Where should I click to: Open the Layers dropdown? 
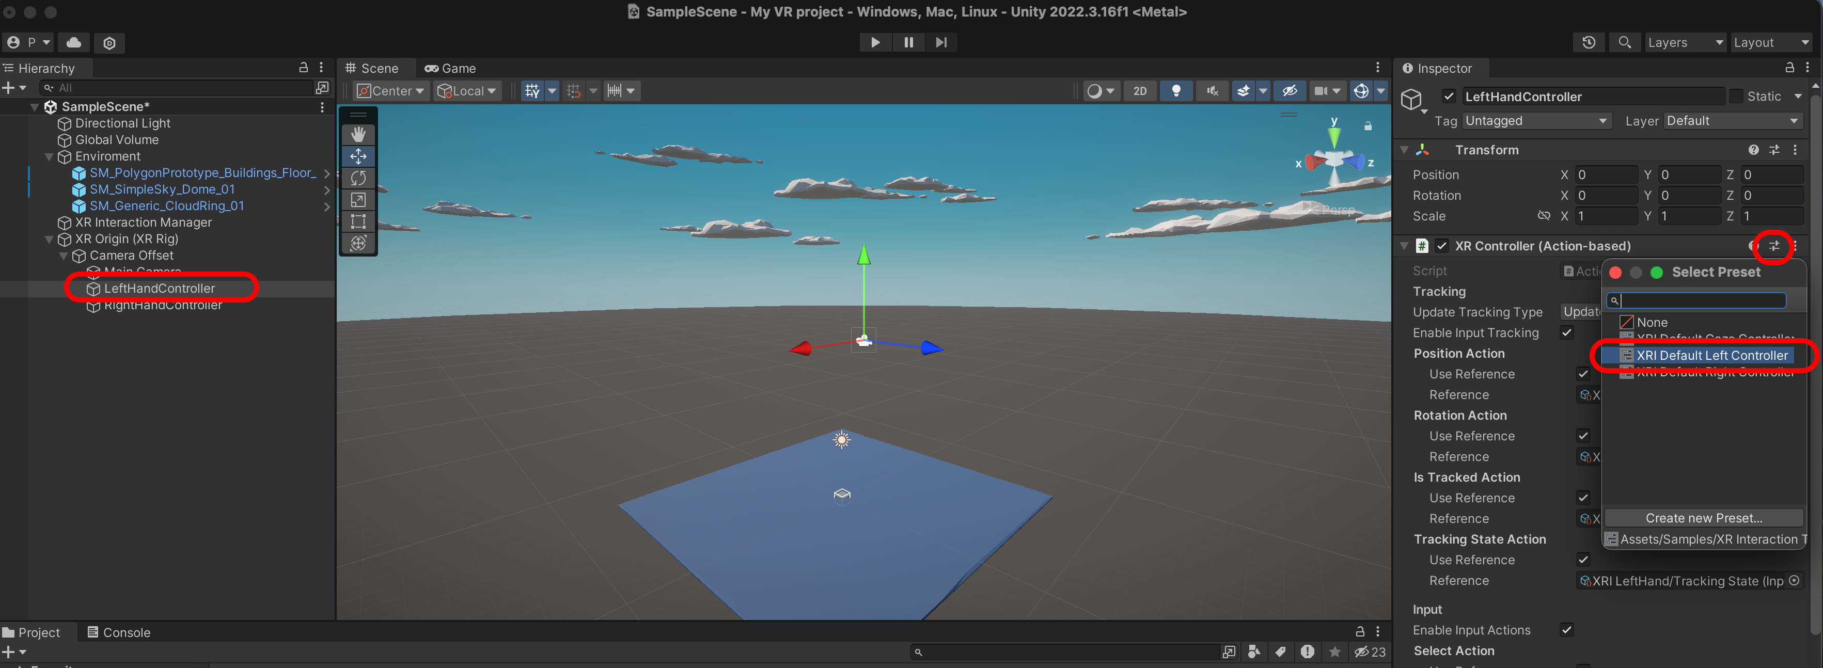[x=1684, y=42]
